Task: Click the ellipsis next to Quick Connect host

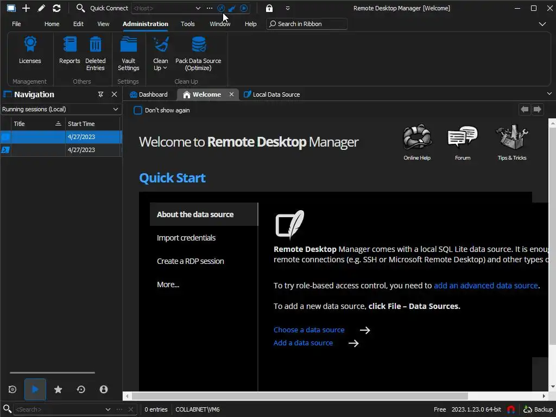Action: (x=210, y=8)
